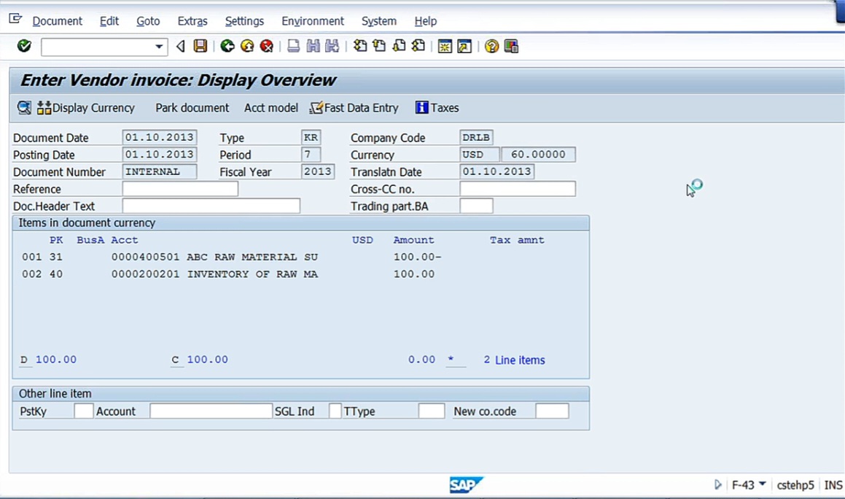The width and height of the screenshot is (845, 499).
Task: Open the Extras menu
Action: pyautogui.click(x=192, y=21)
